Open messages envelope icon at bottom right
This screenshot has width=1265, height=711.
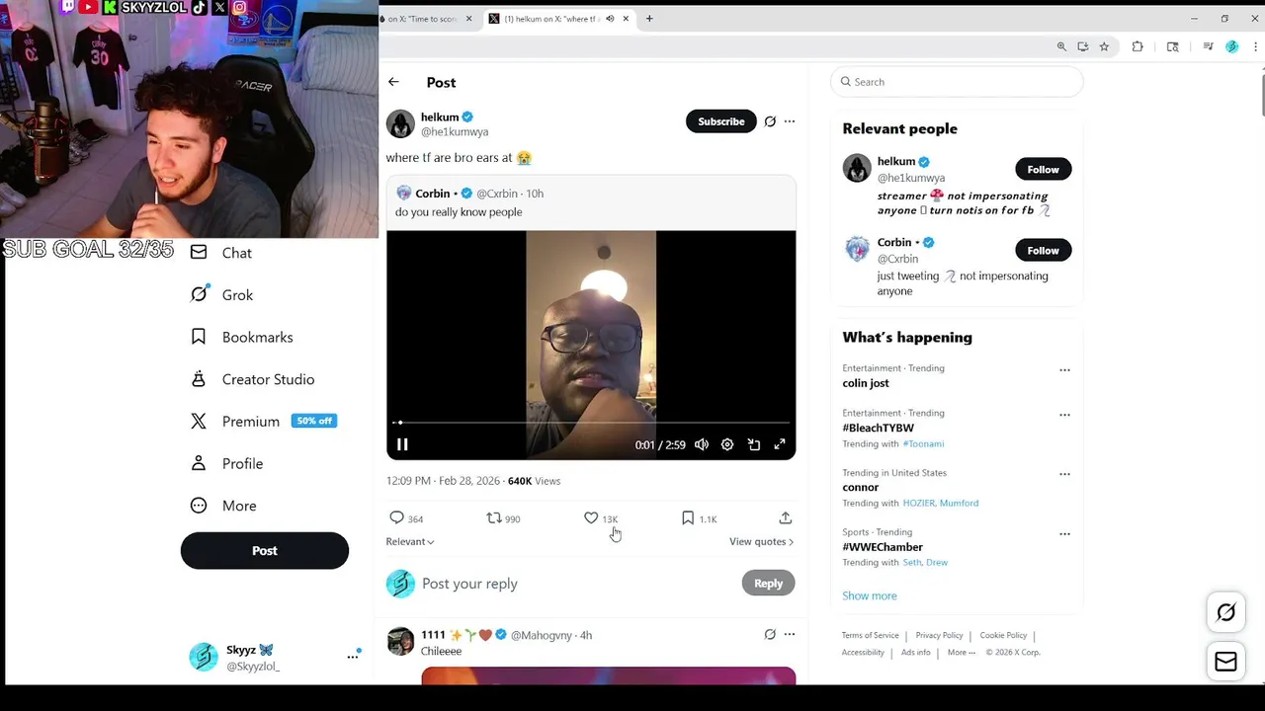1225,662
